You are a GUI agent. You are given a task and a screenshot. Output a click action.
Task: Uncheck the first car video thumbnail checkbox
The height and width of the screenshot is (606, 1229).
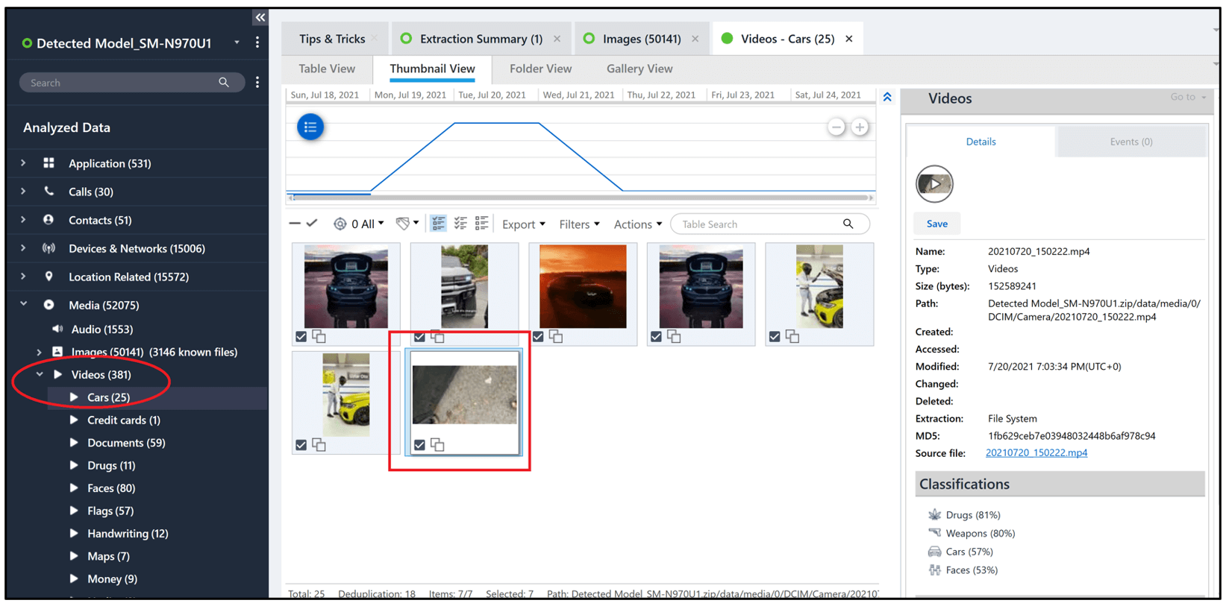[301, 337]
